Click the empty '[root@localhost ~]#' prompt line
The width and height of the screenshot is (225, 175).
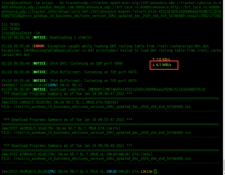coord(21,33)
